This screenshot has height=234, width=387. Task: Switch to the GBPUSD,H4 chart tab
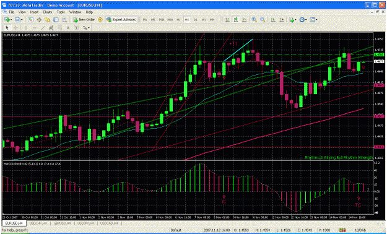tap(62, 223)
